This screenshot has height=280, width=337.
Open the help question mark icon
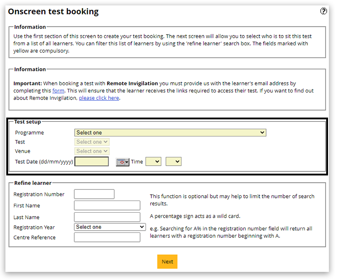click(324, 12)
